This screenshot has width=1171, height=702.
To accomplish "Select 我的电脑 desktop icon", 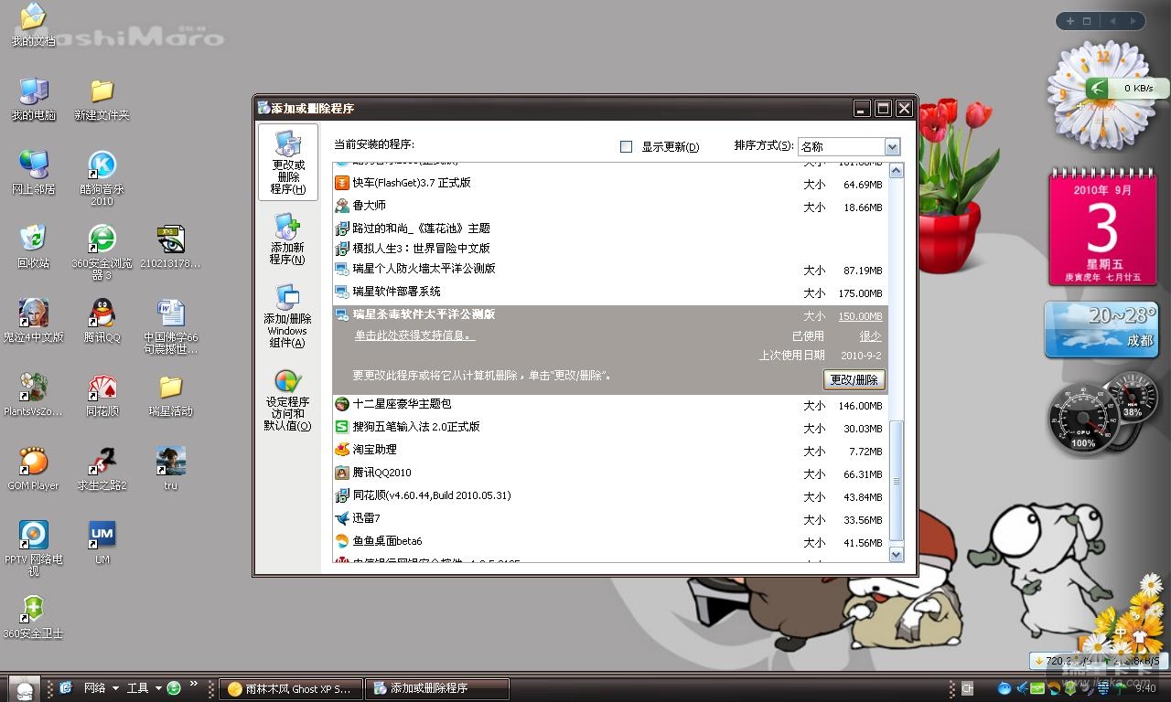I will pyautogui.click(x=33, y=99).
